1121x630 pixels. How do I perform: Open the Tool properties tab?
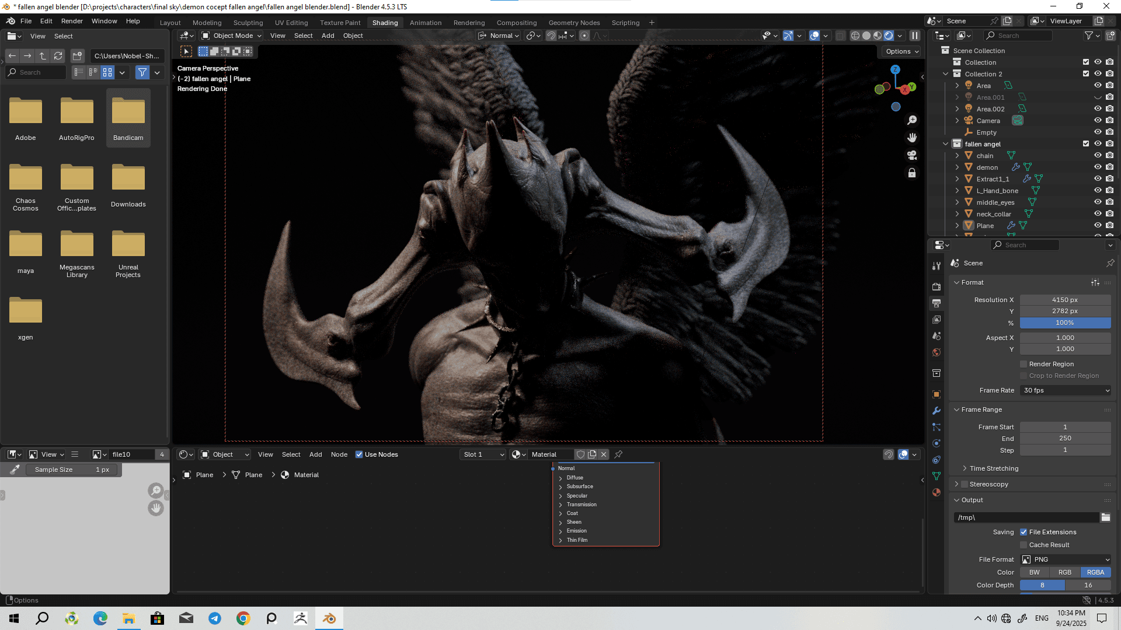[x=937, y=266]
